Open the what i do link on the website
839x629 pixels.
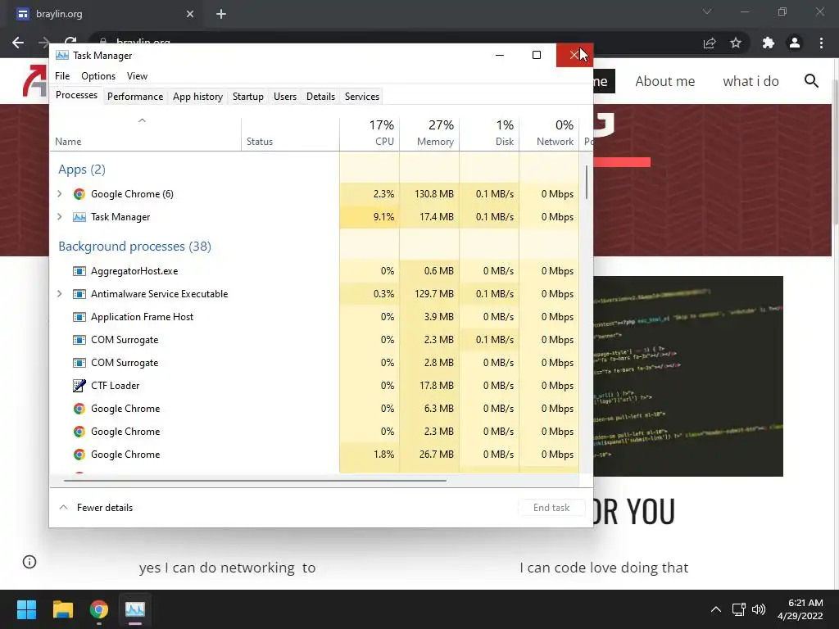click(x=751, y=81)
